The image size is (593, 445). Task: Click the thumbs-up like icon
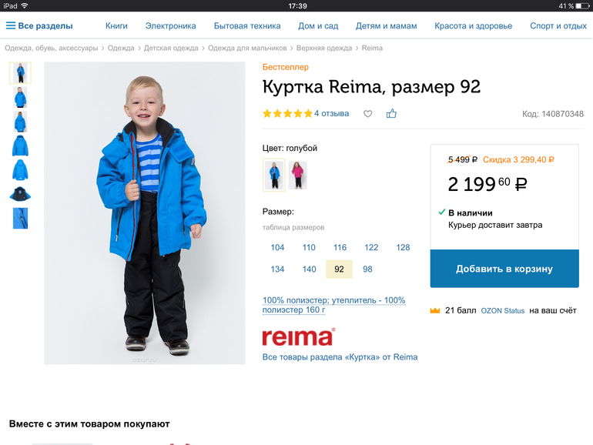tap(391, 113)
